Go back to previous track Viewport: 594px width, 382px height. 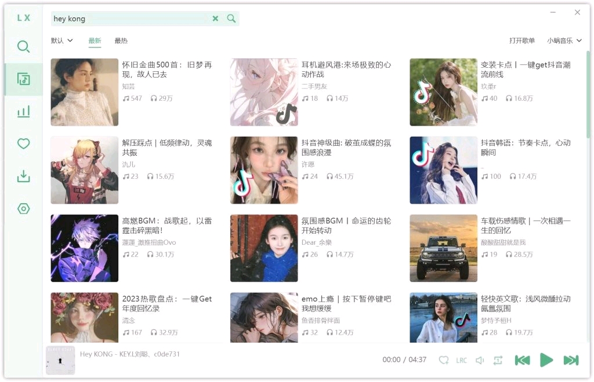click(x=522, y=360)
